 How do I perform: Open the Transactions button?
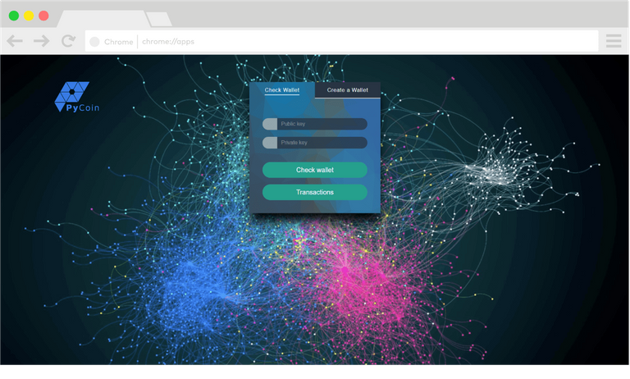point(315,192)
